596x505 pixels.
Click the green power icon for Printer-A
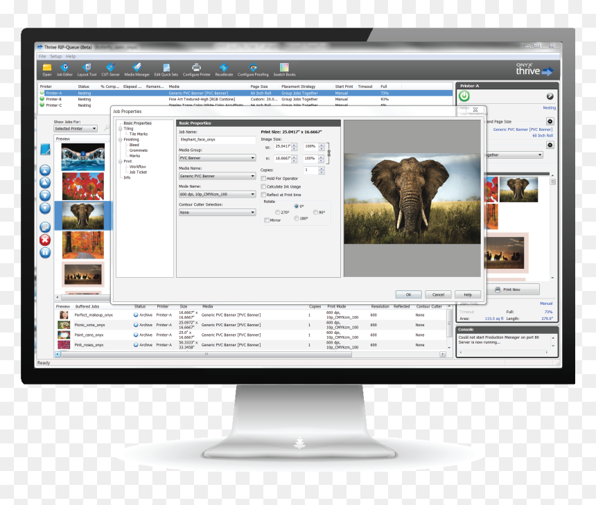coord(464,96)
